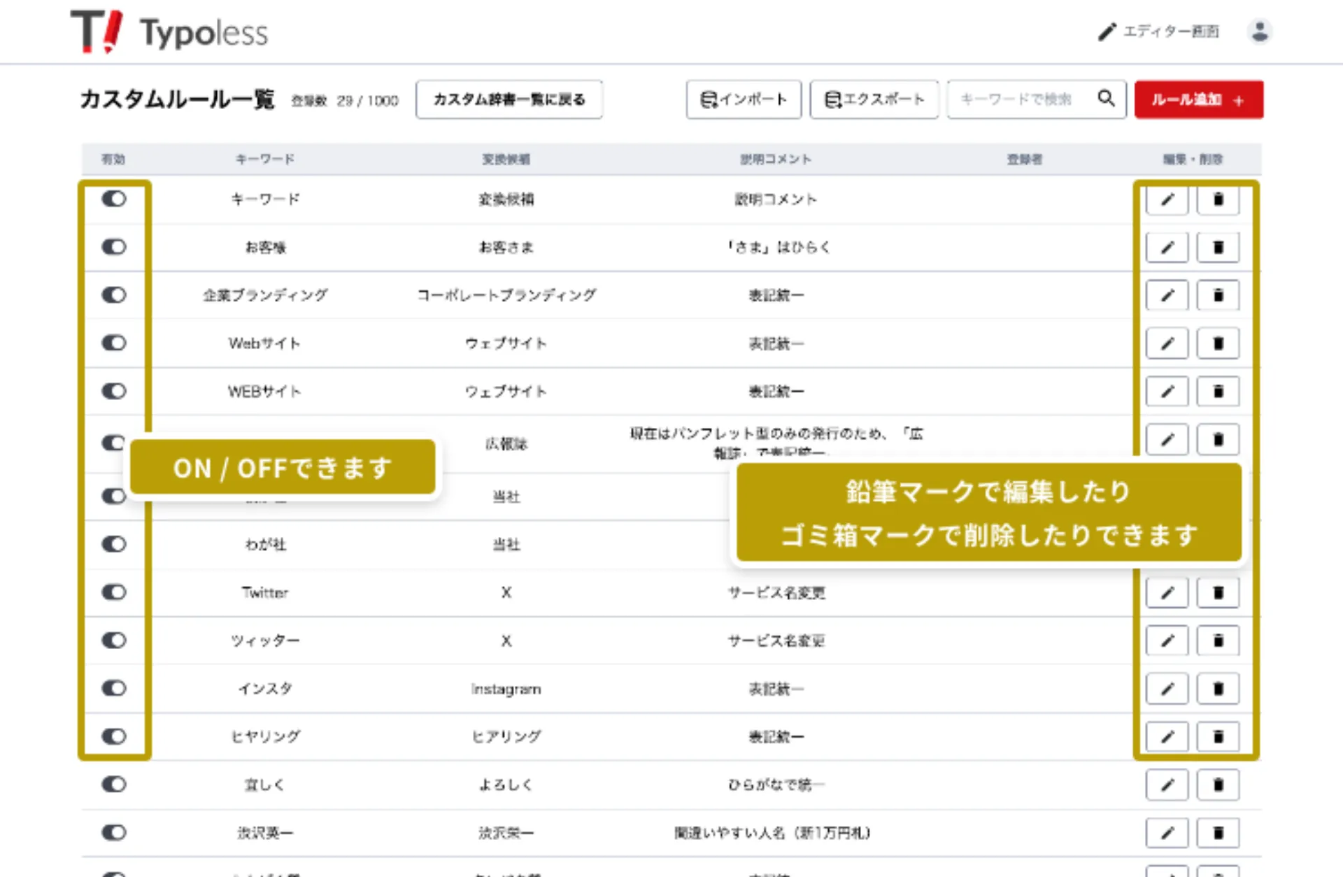Edit the インスタ to Instagram rule
This screenshot has height=877, width=1343.
(1167, 689)
